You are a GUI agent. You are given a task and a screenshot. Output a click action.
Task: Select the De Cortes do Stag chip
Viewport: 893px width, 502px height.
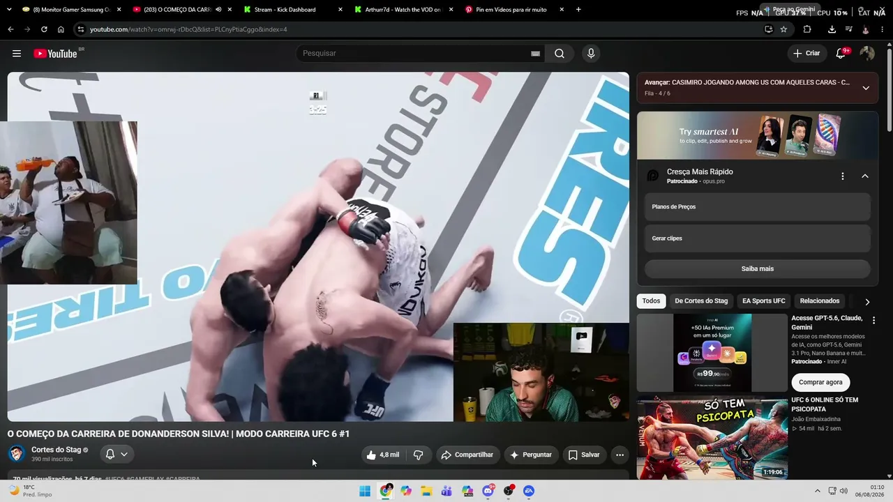701,301
